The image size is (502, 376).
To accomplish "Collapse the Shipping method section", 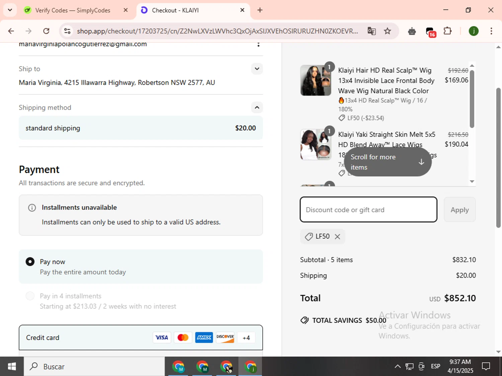I will (x=257, y=108).
